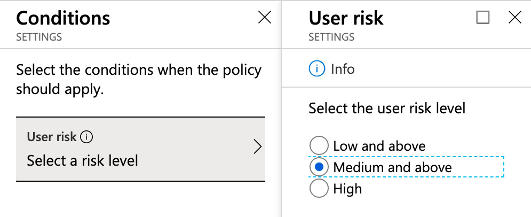Expand the User risk condition chevron

(x=258, y=147)
